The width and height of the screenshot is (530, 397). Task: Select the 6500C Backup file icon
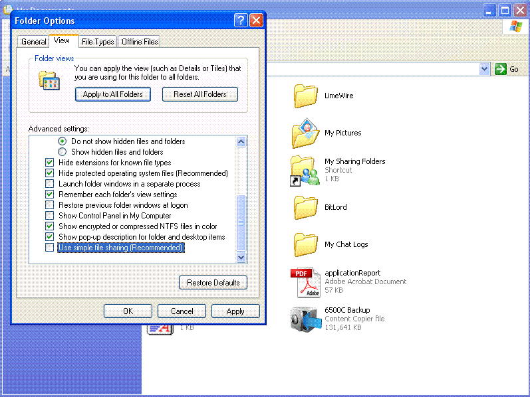[305, 319]
